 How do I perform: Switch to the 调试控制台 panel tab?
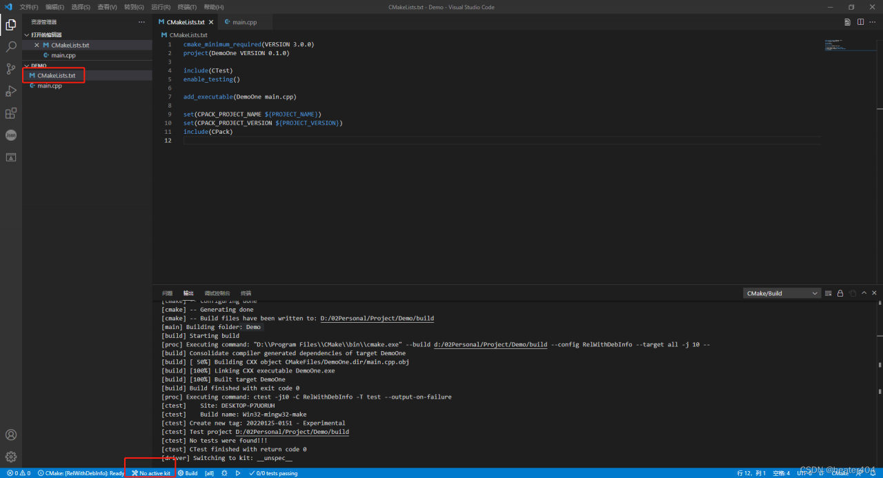coord(217,293)
